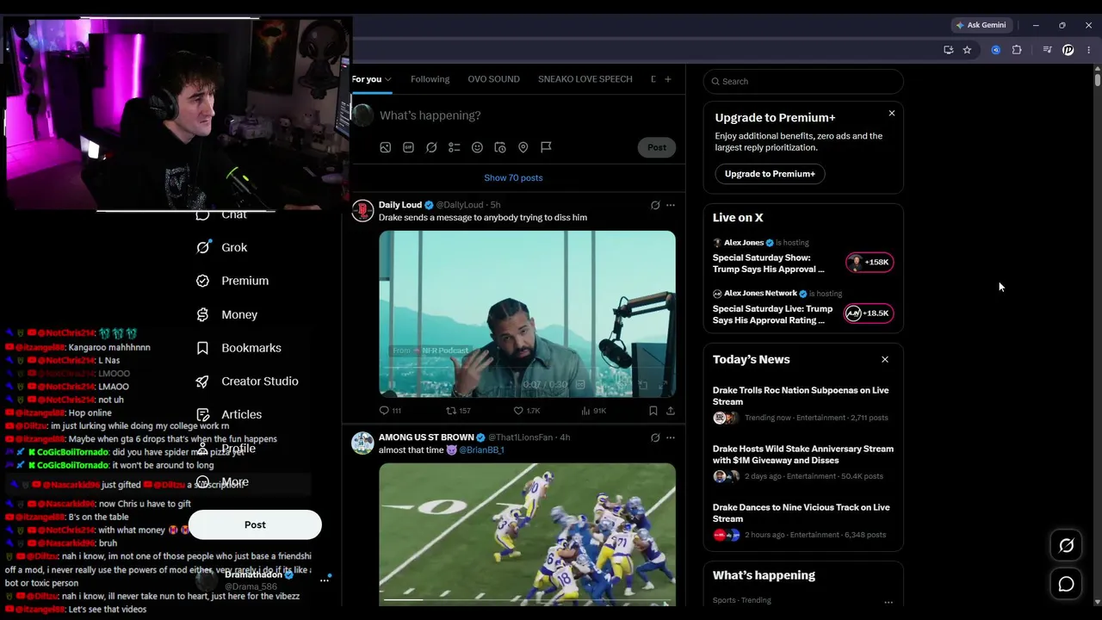The height and width of the screenshot is (620, 1102).
Task: Open the floating Grok button
Action: click(x=1066, y=545)
